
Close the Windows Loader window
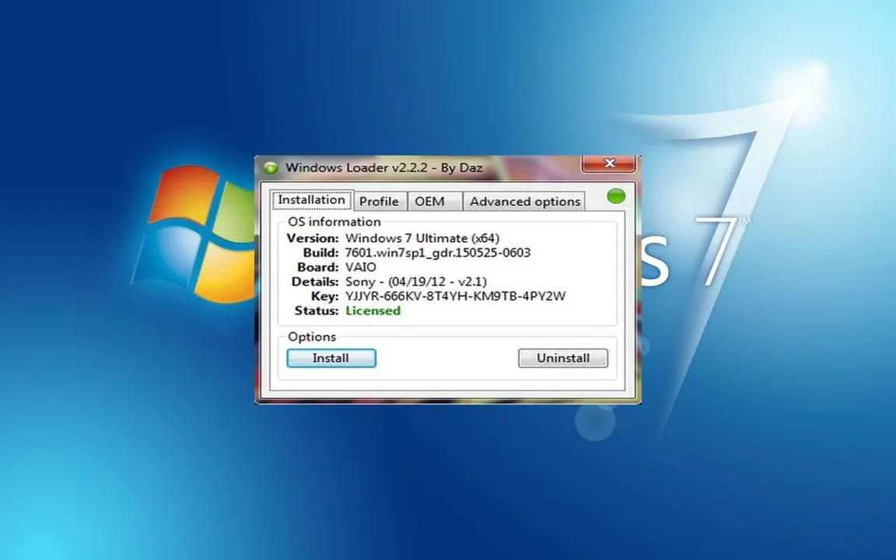[609, 163]
